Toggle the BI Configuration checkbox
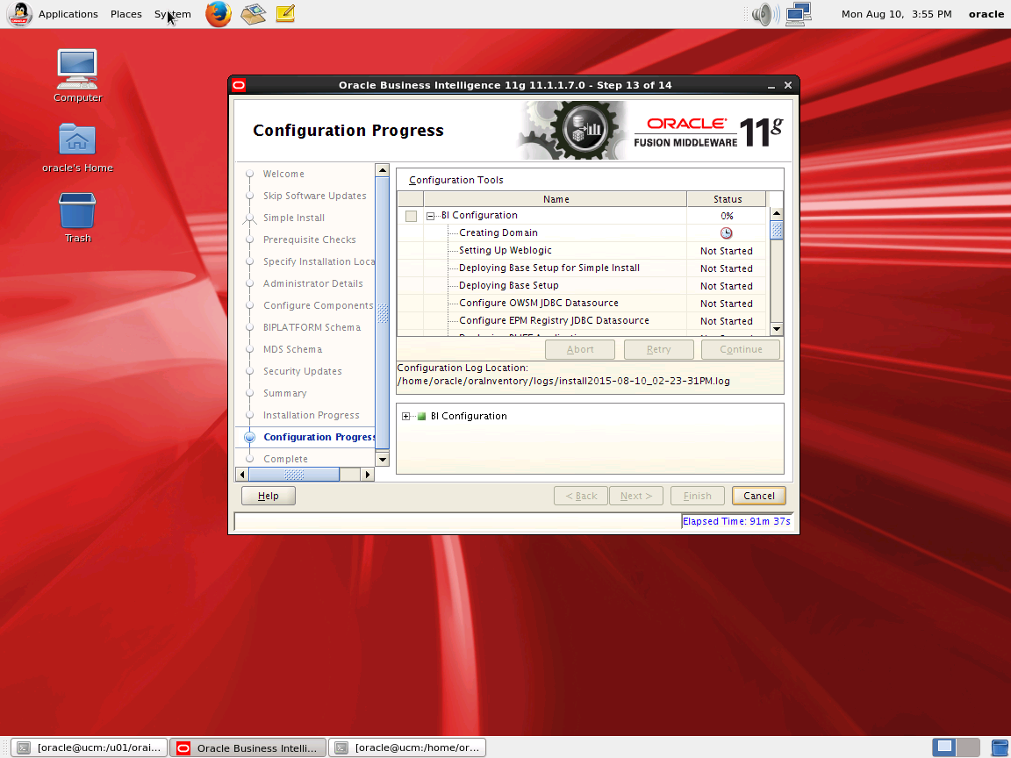 click(x=411, y=216)
